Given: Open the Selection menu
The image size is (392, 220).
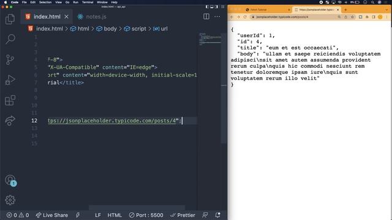Looking at the screenshot, I should coord(45,2).
